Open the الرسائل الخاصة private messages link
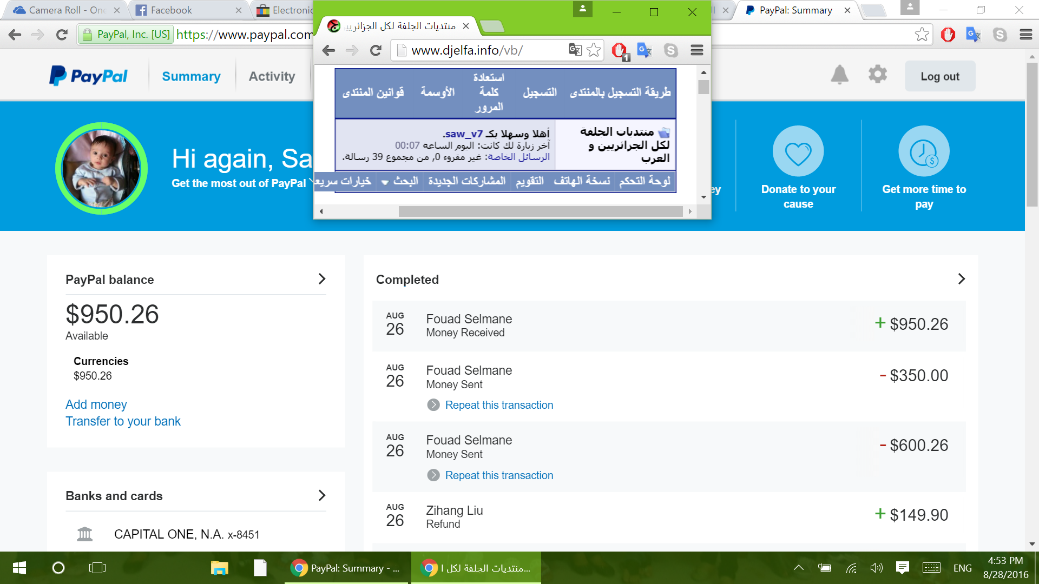 point(518,157)
